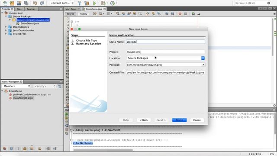Toggle Show Static Members filter in Navigator
The image size is (277, 156).
(18, 148)
